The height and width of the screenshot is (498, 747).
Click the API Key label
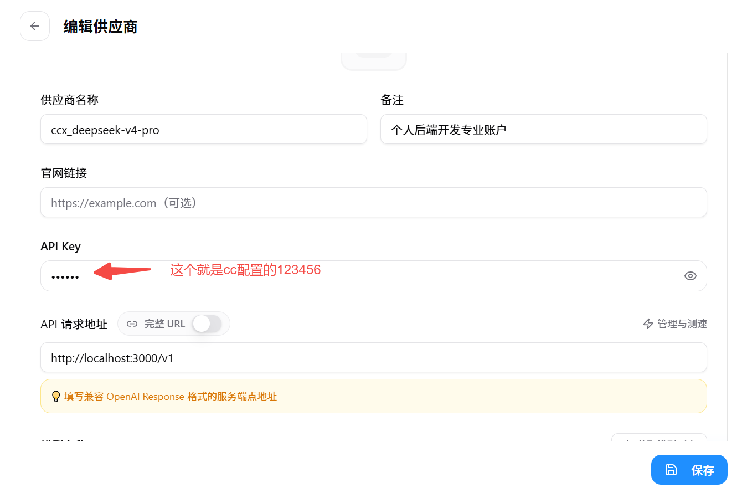(x=60, y=247)
